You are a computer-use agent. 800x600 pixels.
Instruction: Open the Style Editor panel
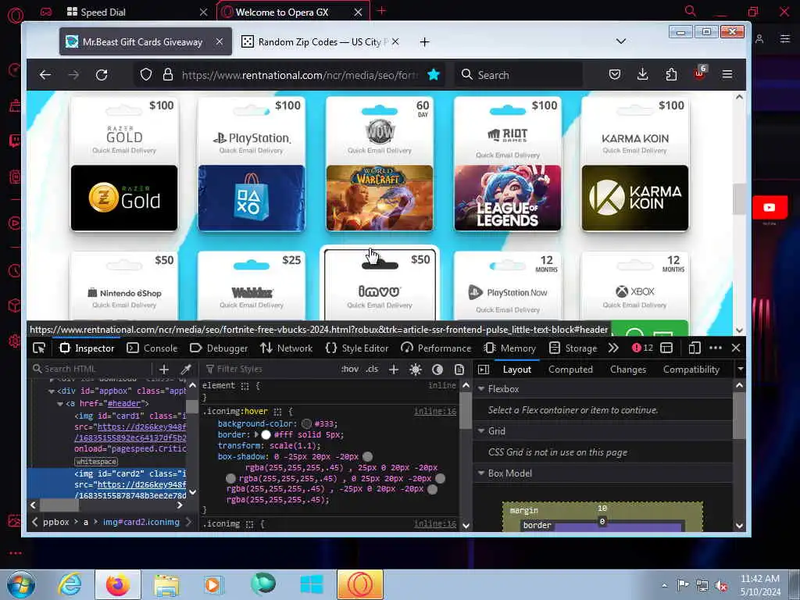point(356,348)
